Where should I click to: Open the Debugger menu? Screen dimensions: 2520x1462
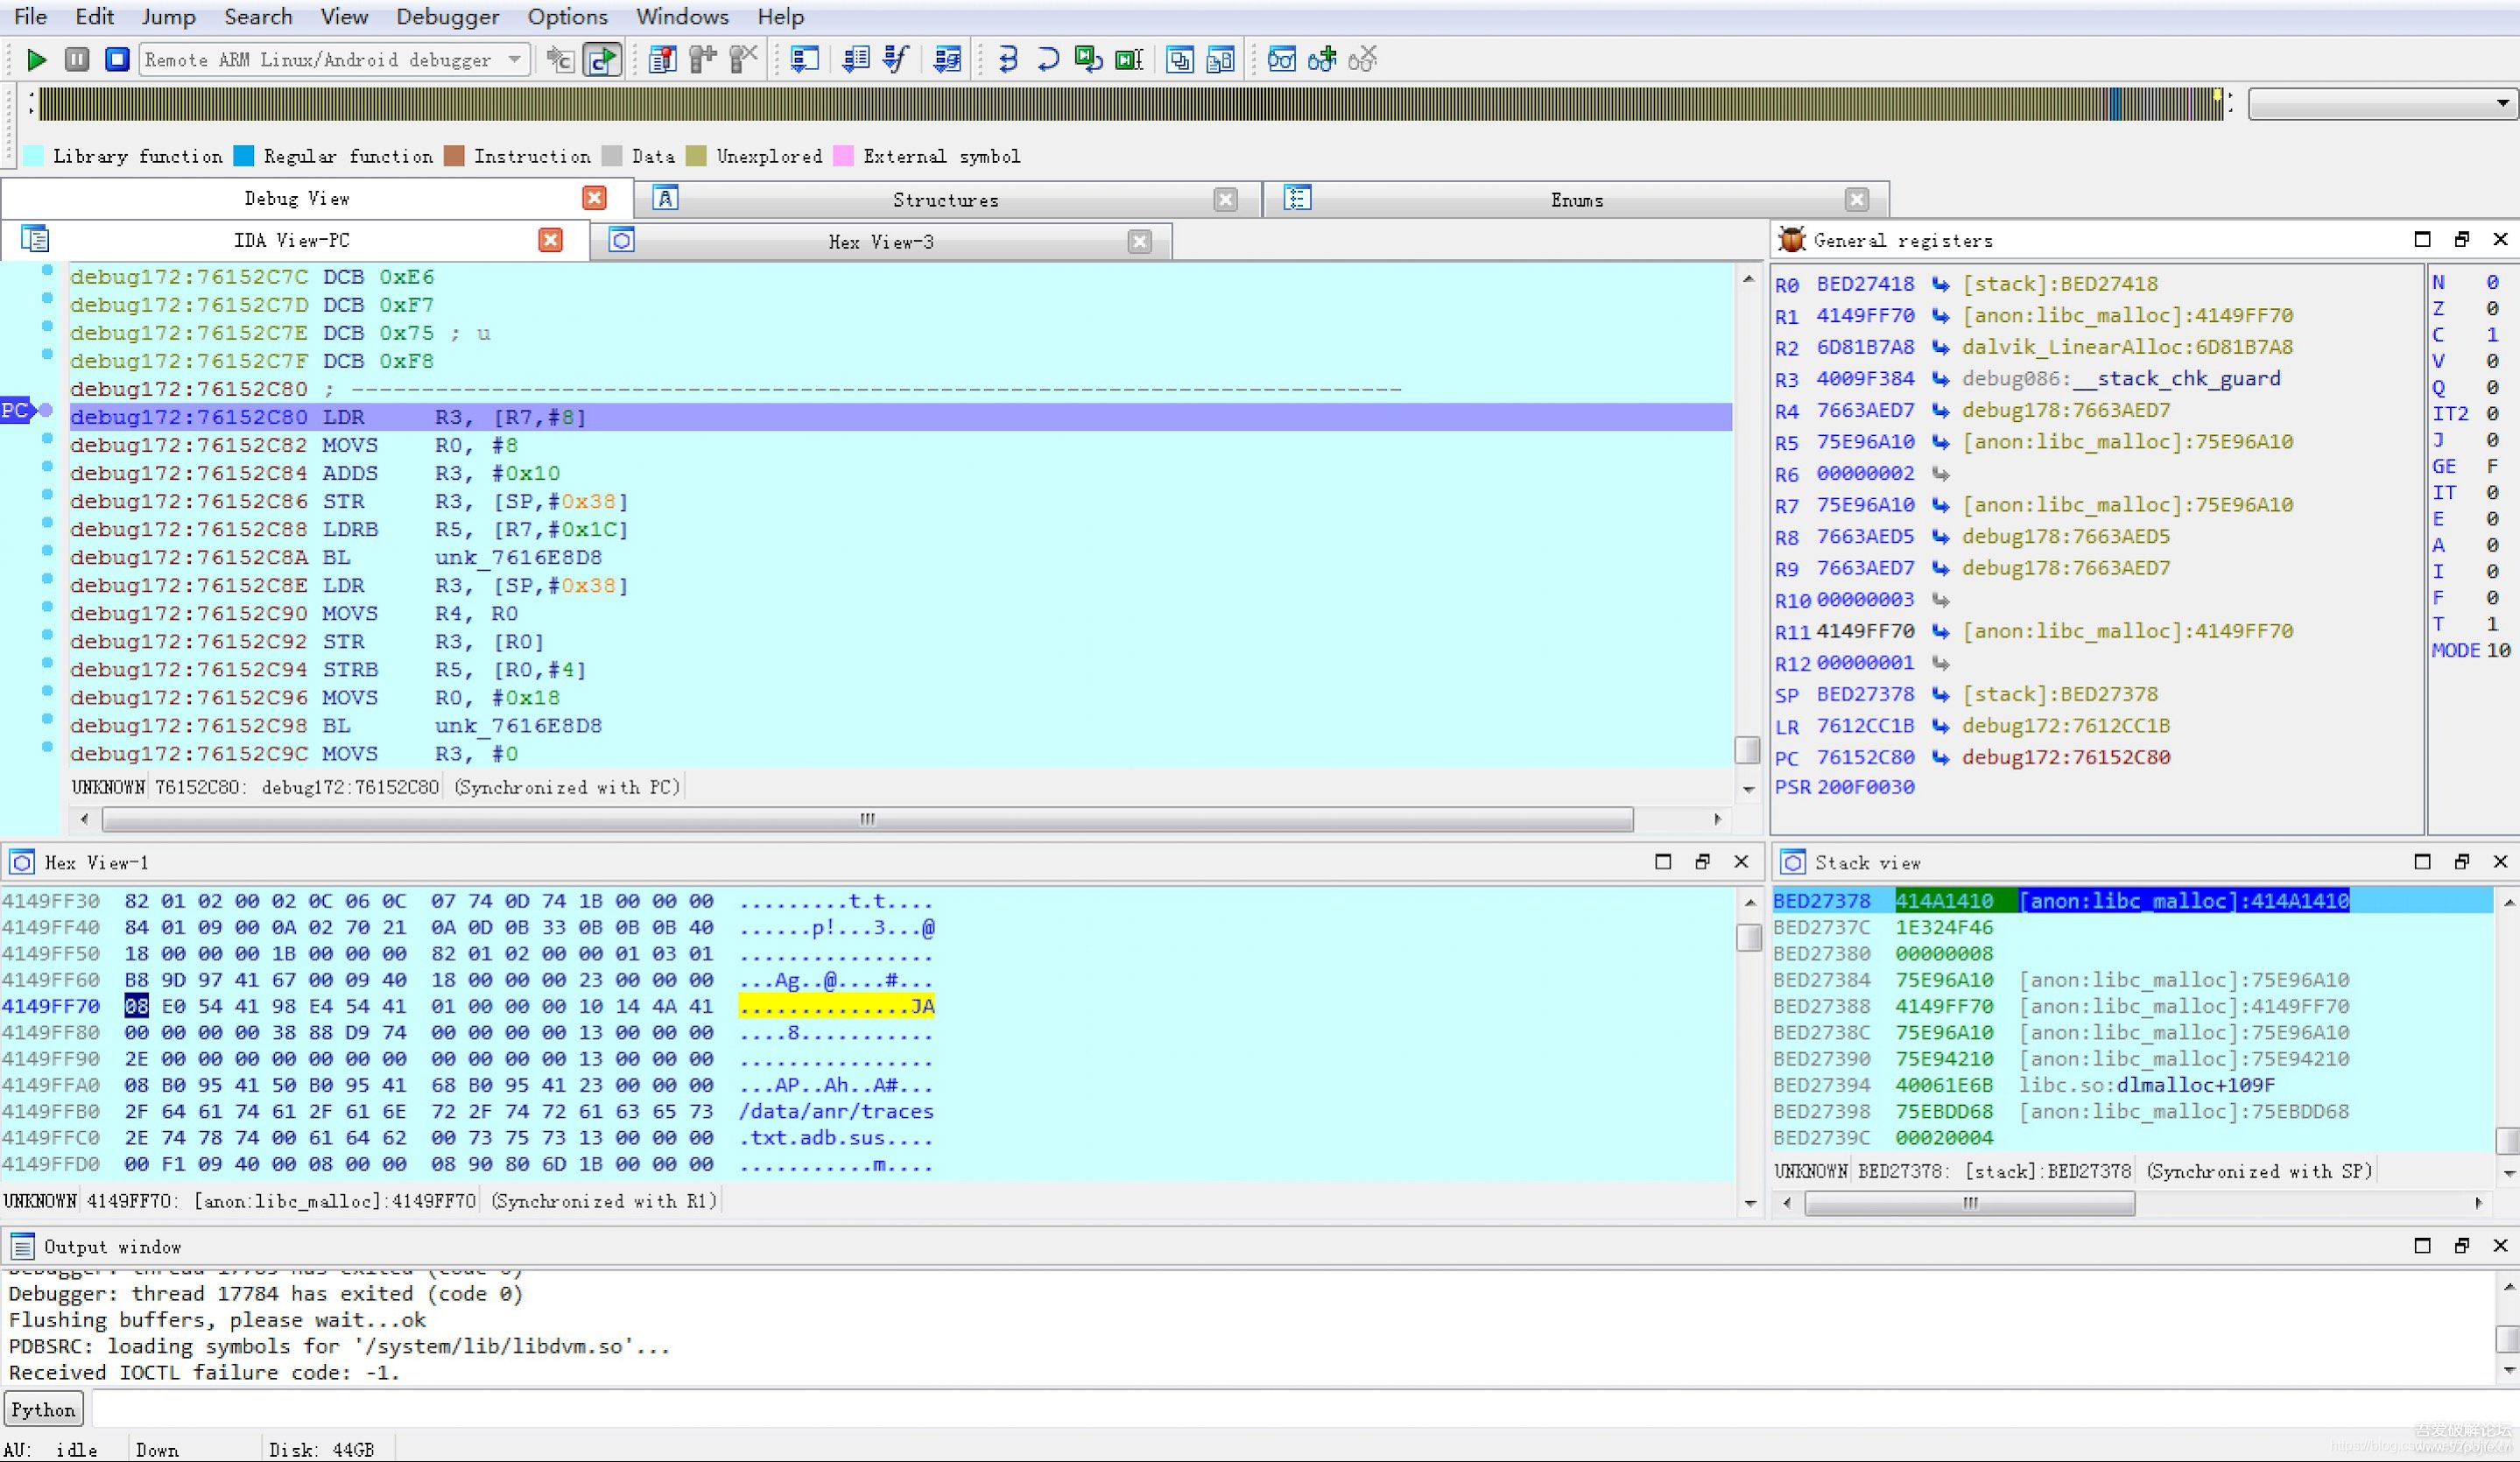447,16
